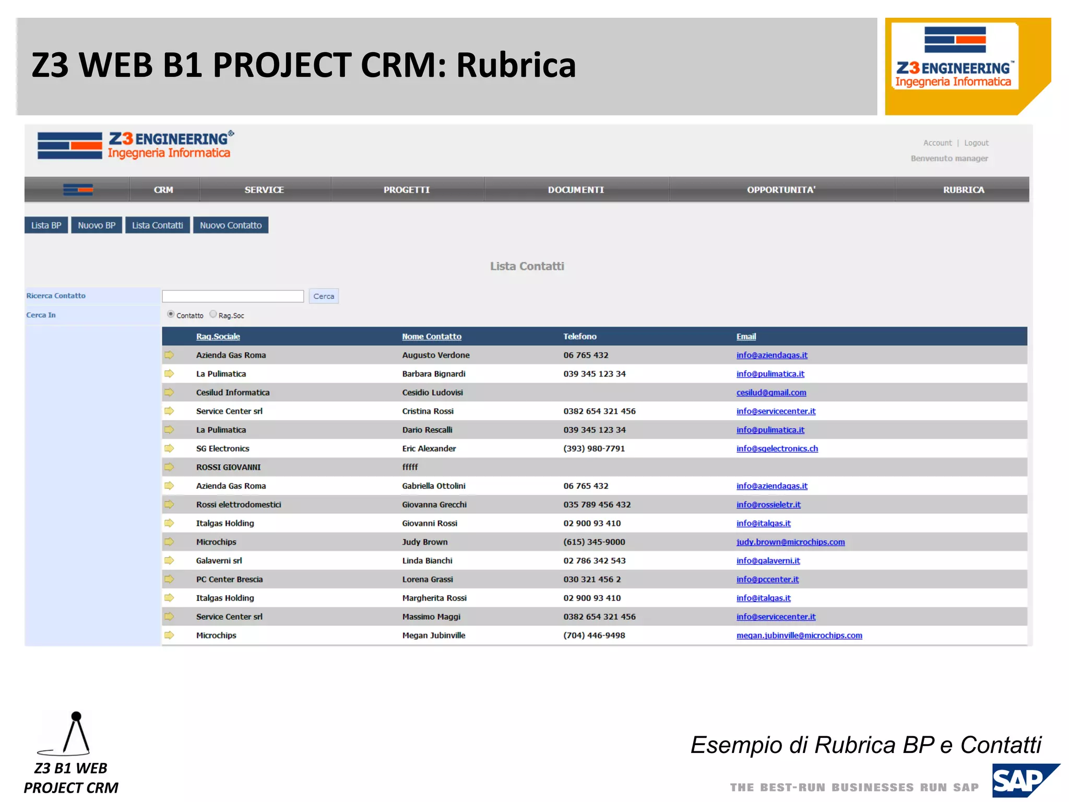Select phone number 035 789 456 432

pyautogui.click(x=597, y=505)
